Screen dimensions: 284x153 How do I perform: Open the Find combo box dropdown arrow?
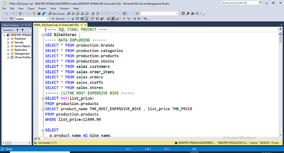tap(177, 14)
